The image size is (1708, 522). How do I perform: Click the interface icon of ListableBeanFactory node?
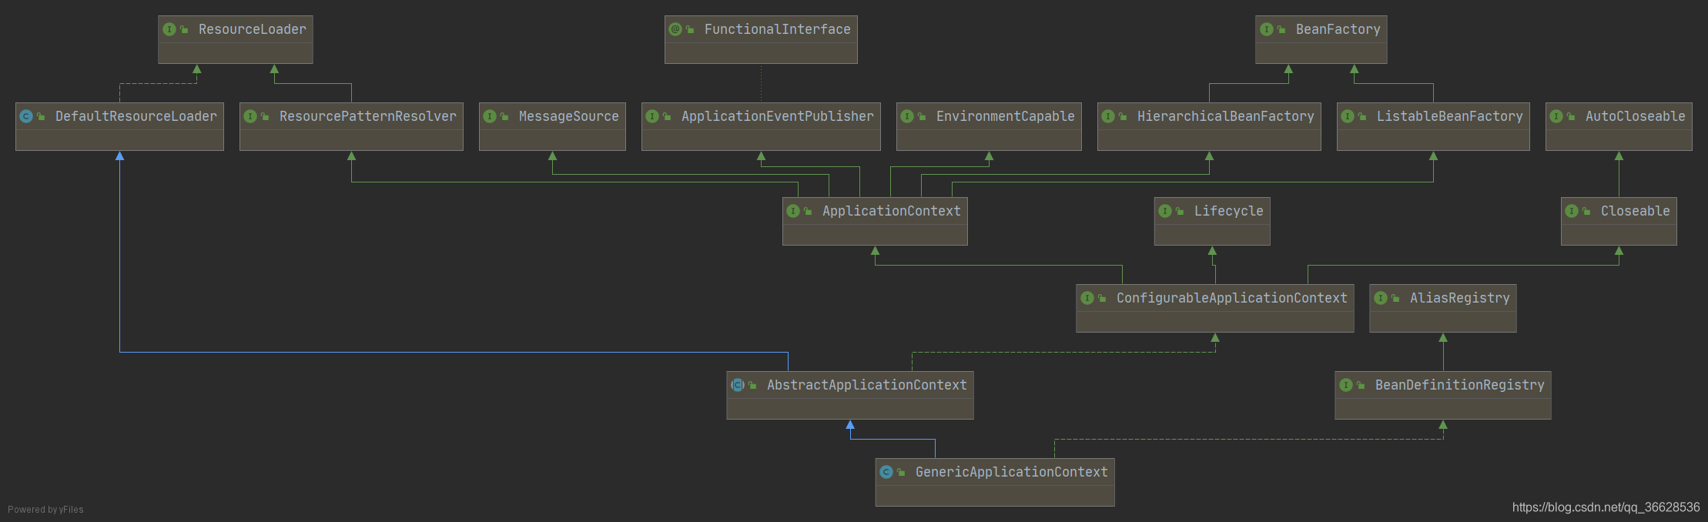1348,116
